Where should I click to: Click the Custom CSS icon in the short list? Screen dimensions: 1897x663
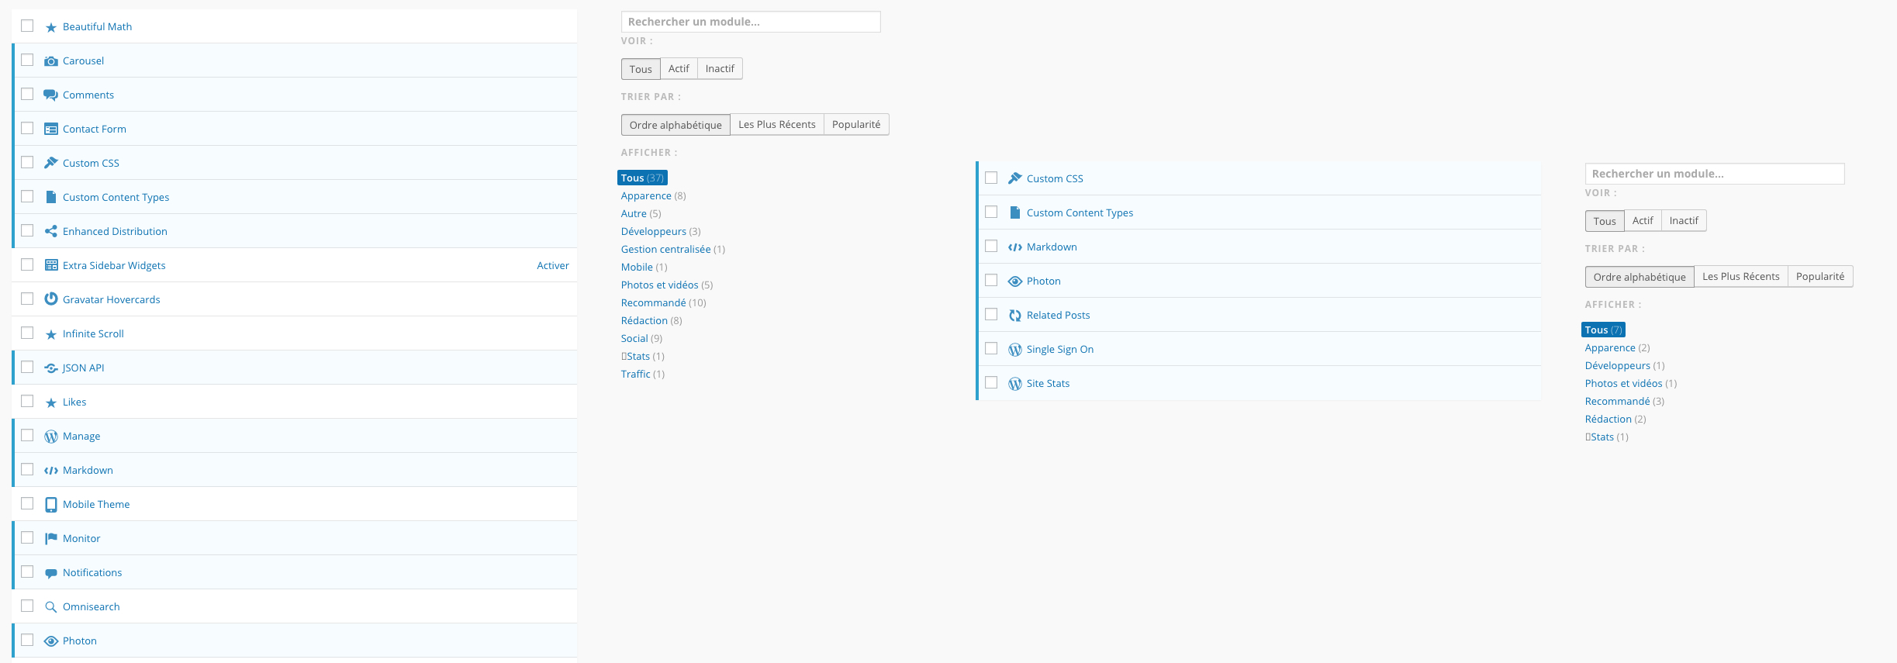pos(1015,179)
